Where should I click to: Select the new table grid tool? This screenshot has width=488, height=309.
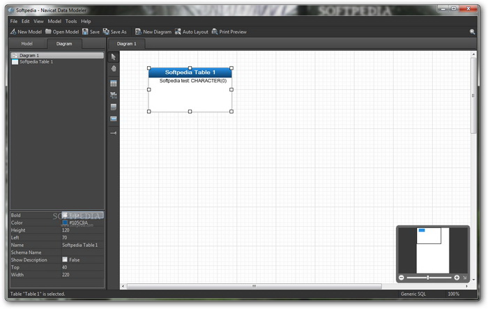coord(114,84)
